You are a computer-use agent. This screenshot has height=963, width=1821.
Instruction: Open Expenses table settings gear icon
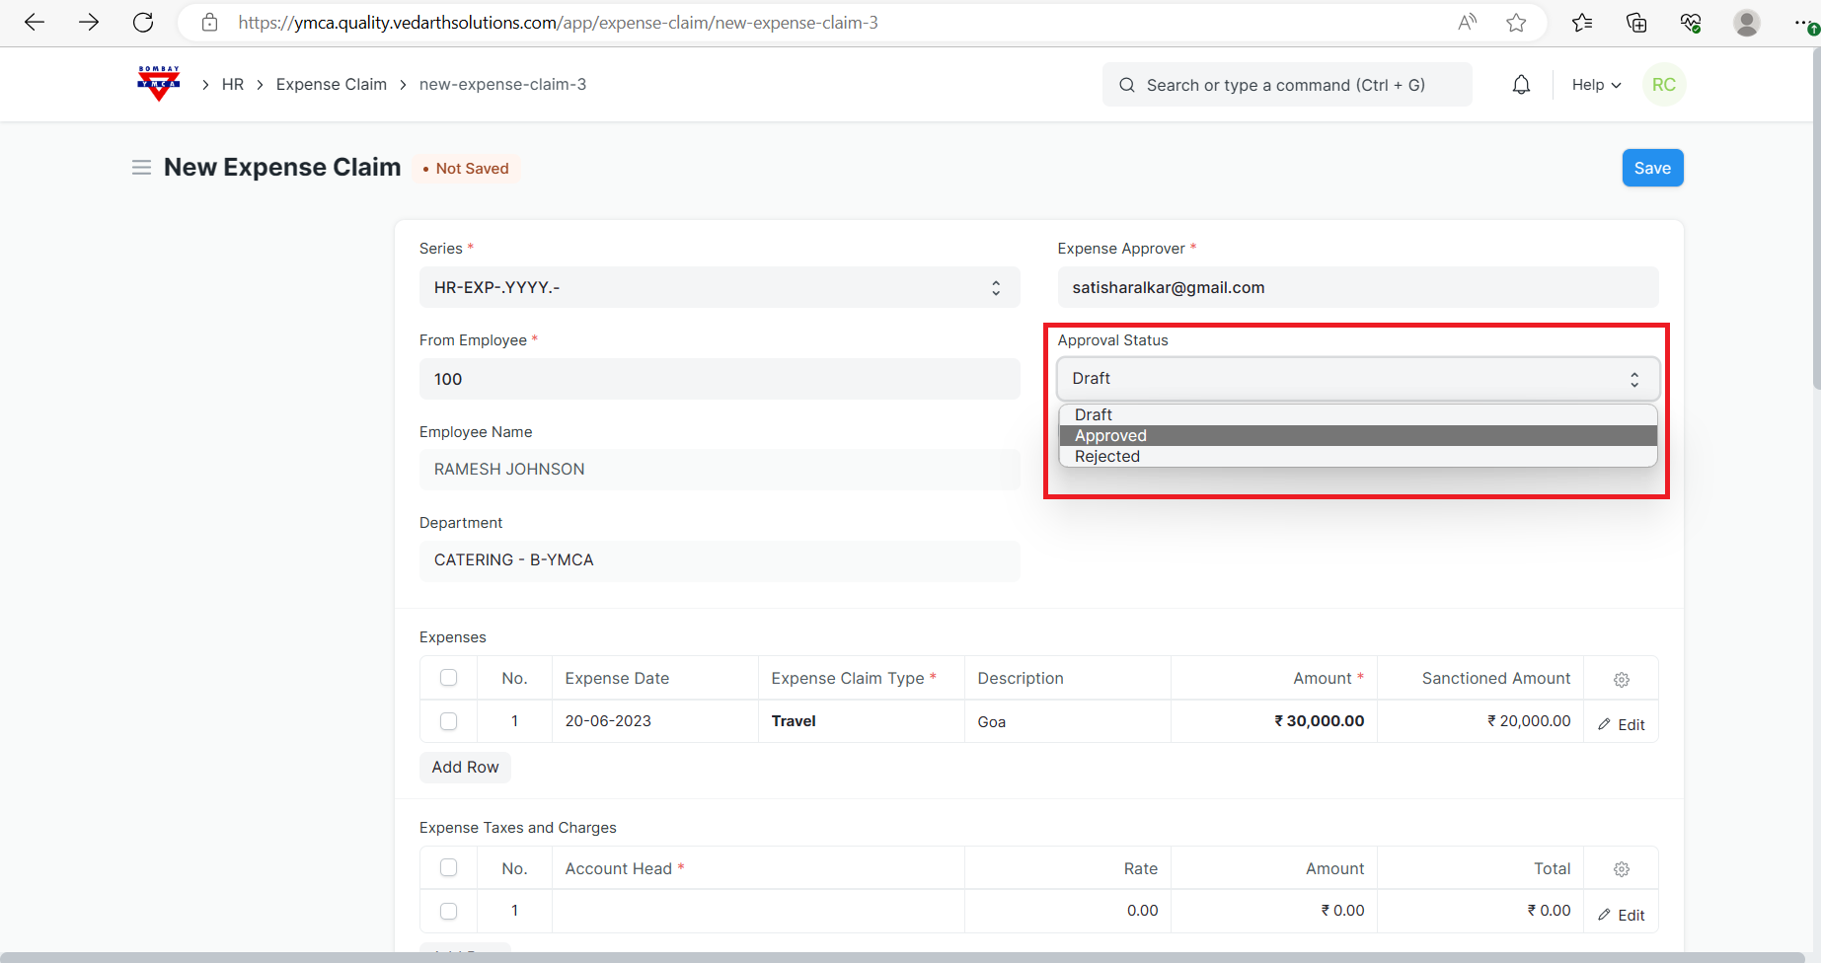click(1621, 679)
